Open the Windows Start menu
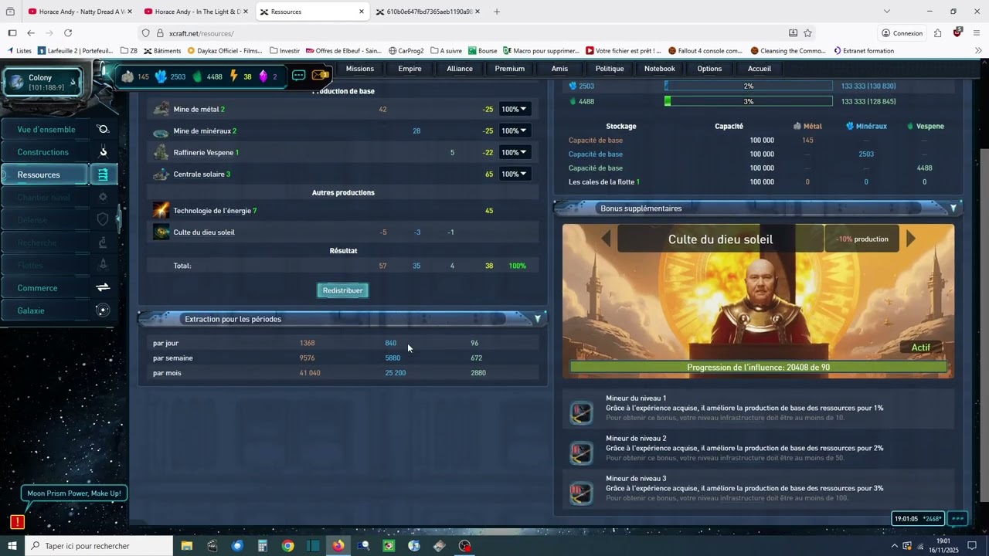This screenshot has width=989, height=556. pyautogui.click(x=12, y=546)
